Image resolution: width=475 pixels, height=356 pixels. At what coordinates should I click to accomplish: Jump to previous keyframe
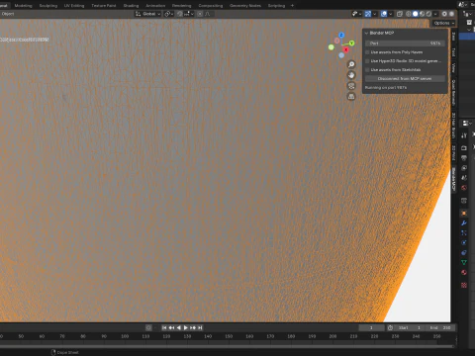(x=171, y=327)
